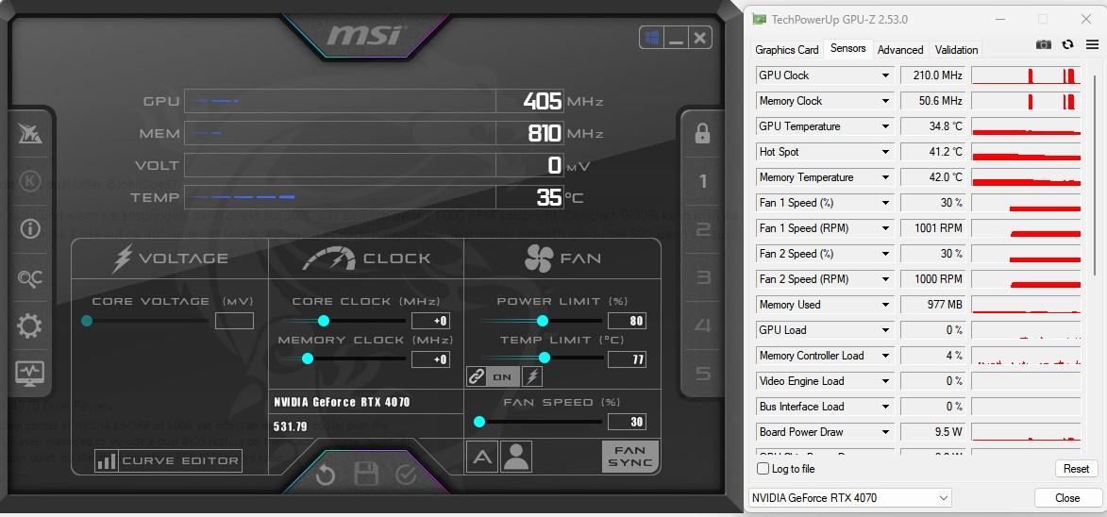Open Afterburner settings gear icon

[29, 325]
